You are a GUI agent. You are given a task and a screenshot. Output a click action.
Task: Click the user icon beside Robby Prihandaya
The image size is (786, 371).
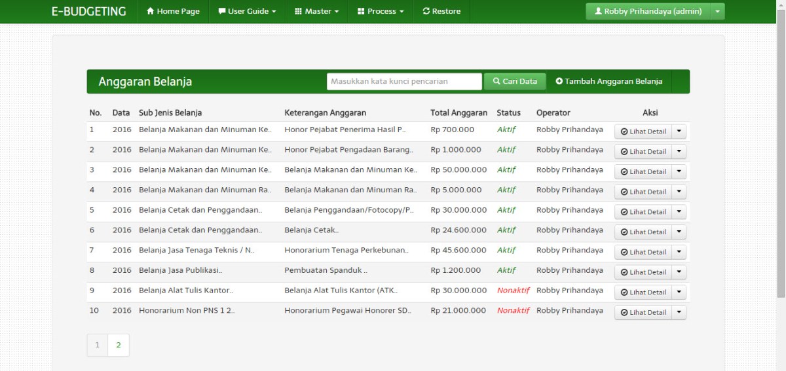pyautogui.click(x=598, y=11)
